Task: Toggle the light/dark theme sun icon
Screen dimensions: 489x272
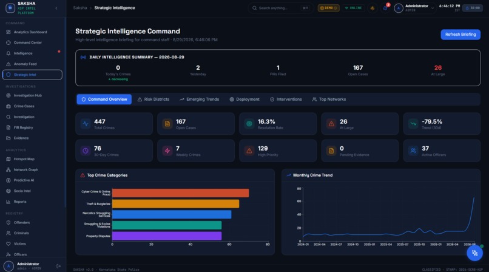Action: [373, 8]
